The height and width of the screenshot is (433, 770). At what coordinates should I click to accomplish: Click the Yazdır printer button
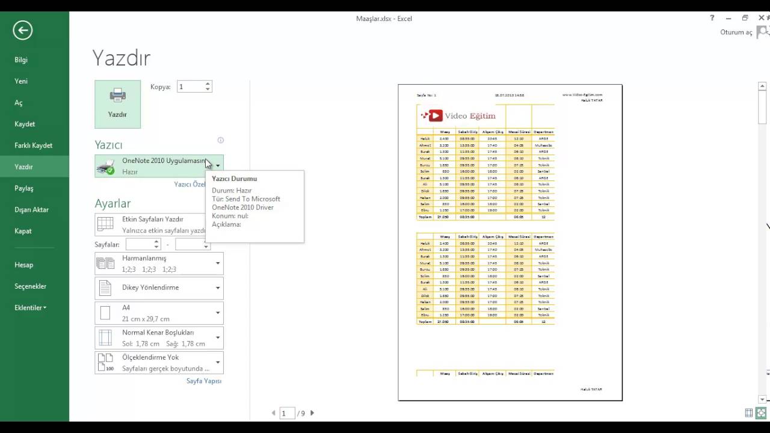click(x=117, y=104)
